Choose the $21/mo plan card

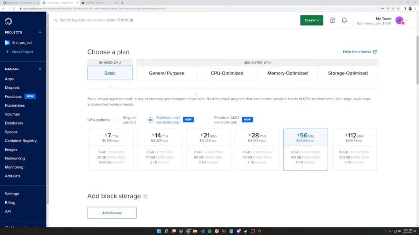[x=208, y=150]
